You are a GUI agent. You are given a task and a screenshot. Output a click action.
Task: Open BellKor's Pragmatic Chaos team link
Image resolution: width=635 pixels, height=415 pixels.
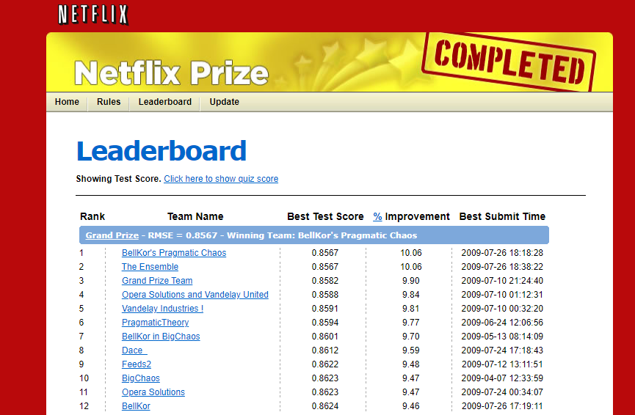tap(174, 253)
